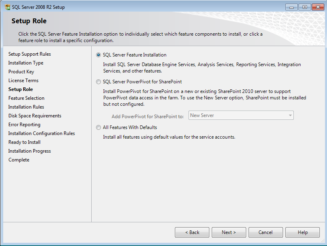Click Installation Type step
327x246 pixels.
click(26, 63)
